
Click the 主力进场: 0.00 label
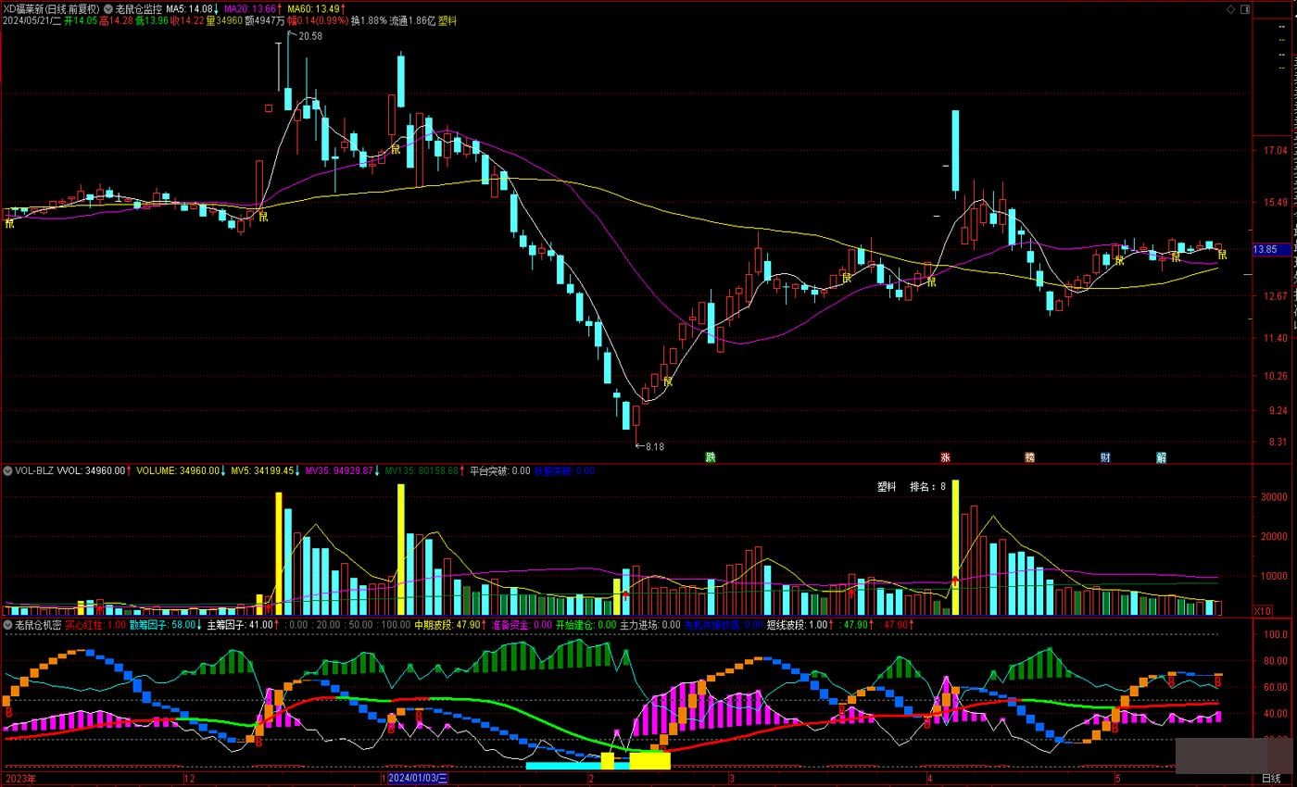649,625
